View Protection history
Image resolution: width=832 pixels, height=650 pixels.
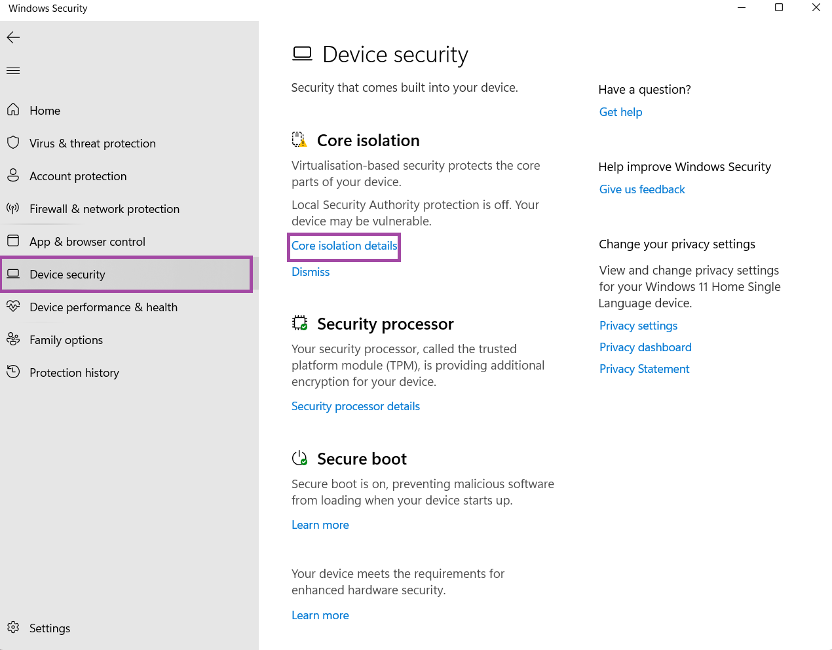coord(74,372)
